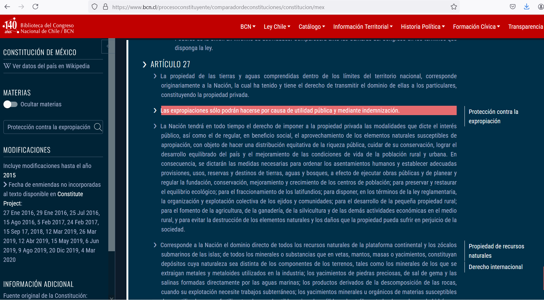Select the 'Protección contra la expropiación' tag

click(x=493, y=116)
